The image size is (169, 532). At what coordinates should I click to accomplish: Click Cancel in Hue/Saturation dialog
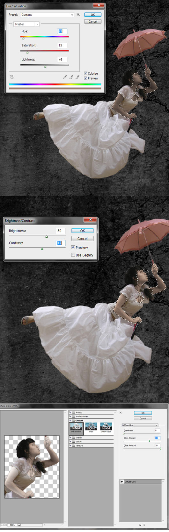coord(93,21)
